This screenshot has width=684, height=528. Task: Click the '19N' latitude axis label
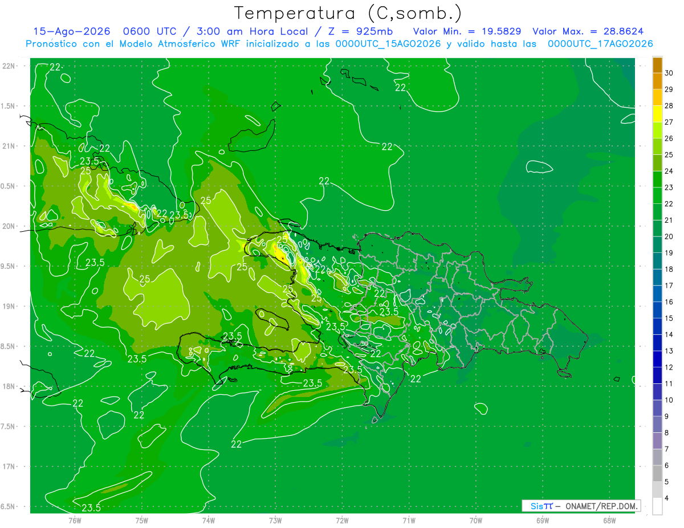tap(9, 306)
